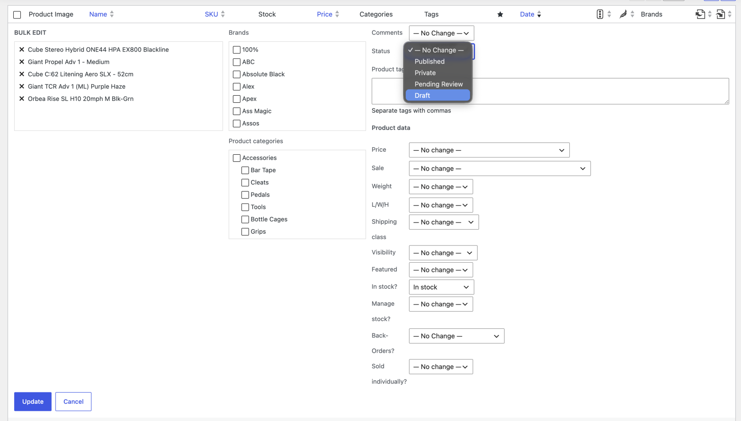
Task: Sort products by Price column link
Action: click(x=325, y=14)
